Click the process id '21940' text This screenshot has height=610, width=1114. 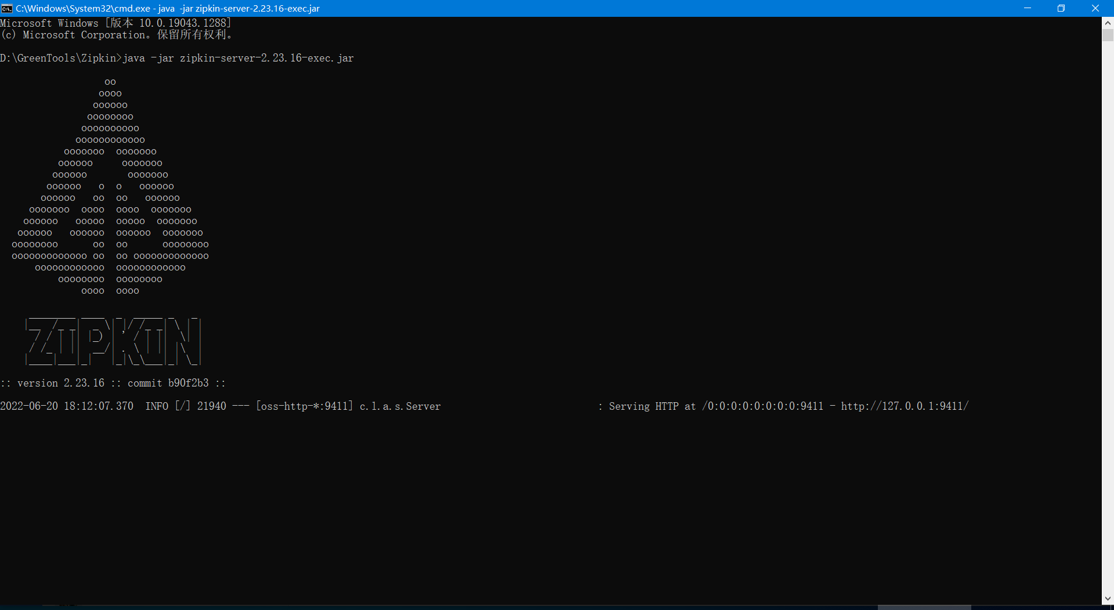click(x=212, y=406)
